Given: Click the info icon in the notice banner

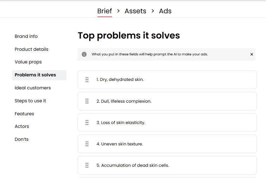Looking at the screenshot, I should click(84, 54).
